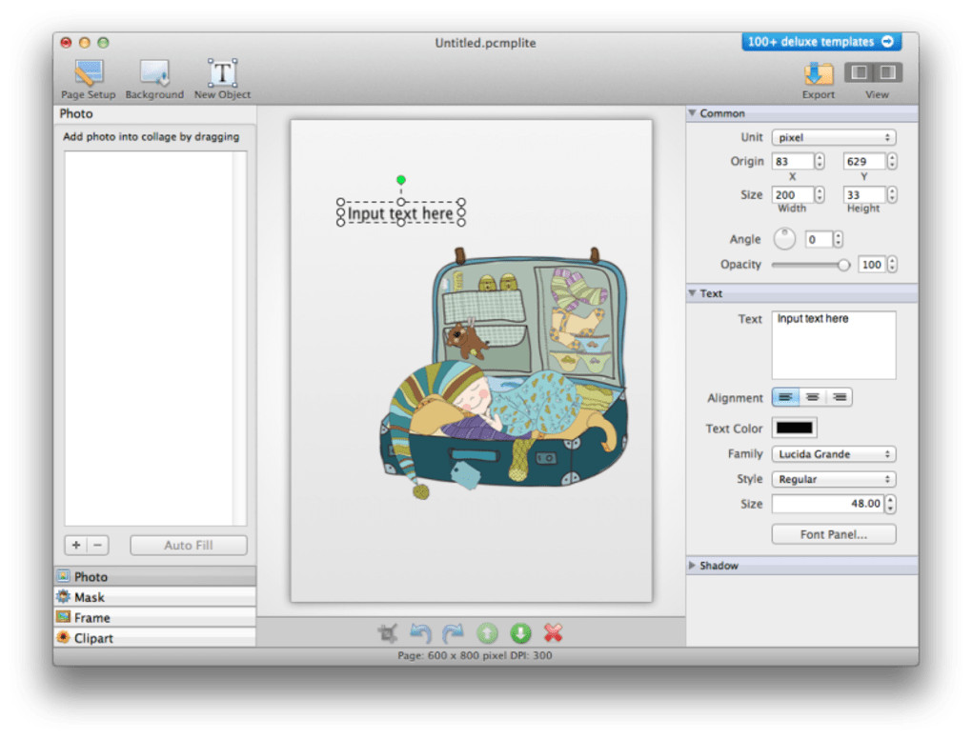Undo the last action with the left arrow
972x739 pixels.
point(420,633)
